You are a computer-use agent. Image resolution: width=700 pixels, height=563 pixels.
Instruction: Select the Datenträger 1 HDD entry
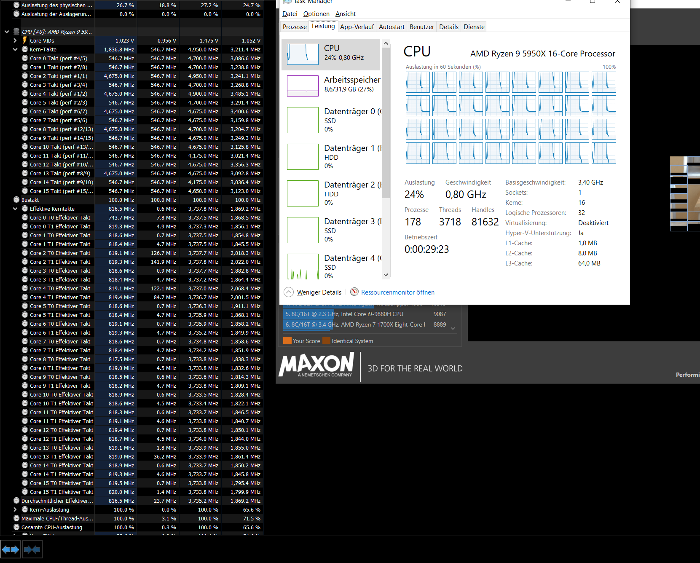[x=331, y=157]
